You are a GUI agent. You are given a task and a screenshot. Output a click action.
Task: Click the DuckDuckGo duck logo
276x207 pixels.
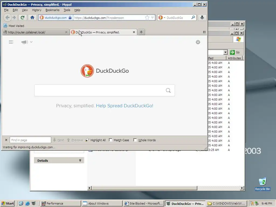point(87,71)
